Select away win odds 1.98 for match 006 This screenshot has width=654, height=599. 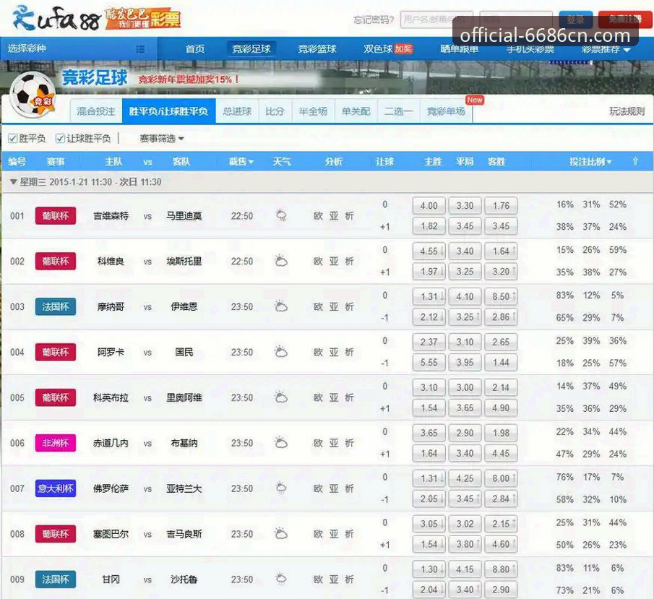pos(501,433)
